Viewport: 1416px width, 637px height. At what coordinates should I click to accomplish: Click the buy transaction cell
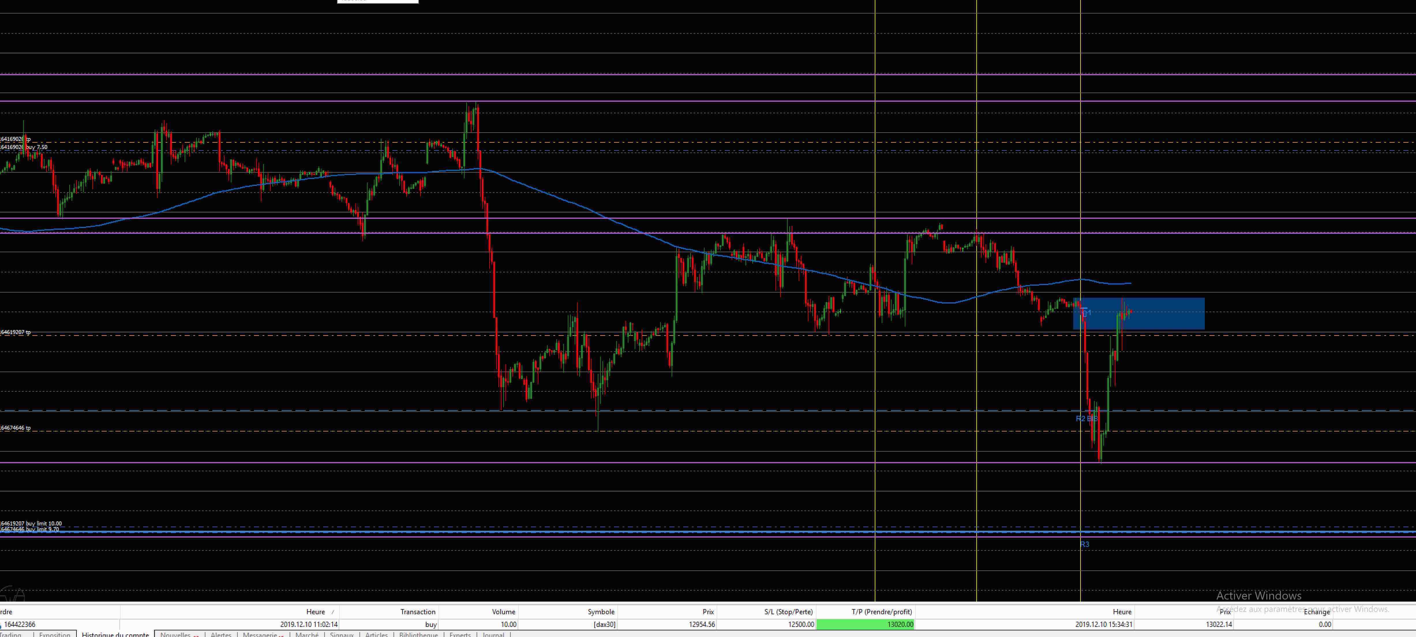[431, 624]
